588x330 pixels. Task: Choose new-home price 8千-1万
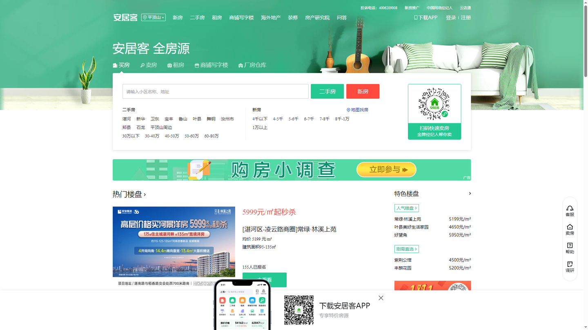point(342,119)
